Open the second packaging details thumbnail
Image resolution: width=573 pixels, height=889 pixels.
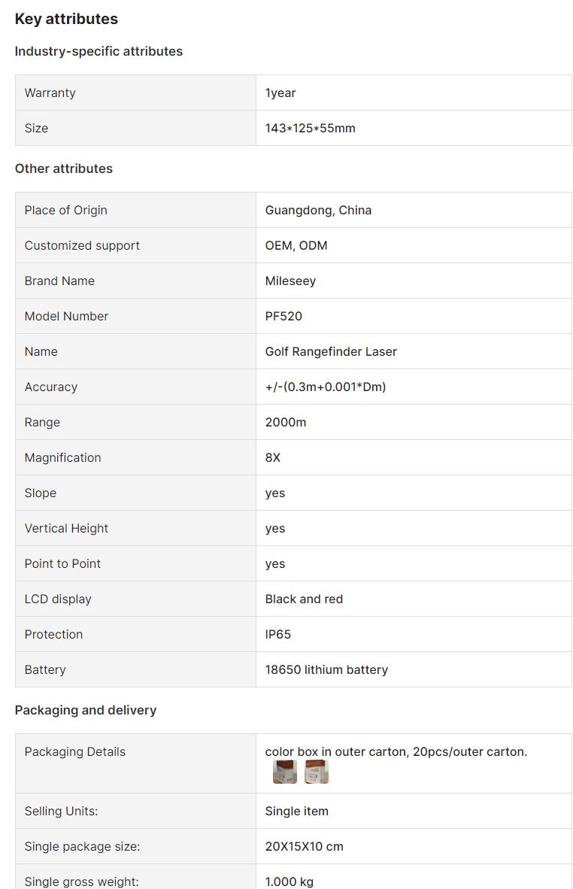(317, 772)
